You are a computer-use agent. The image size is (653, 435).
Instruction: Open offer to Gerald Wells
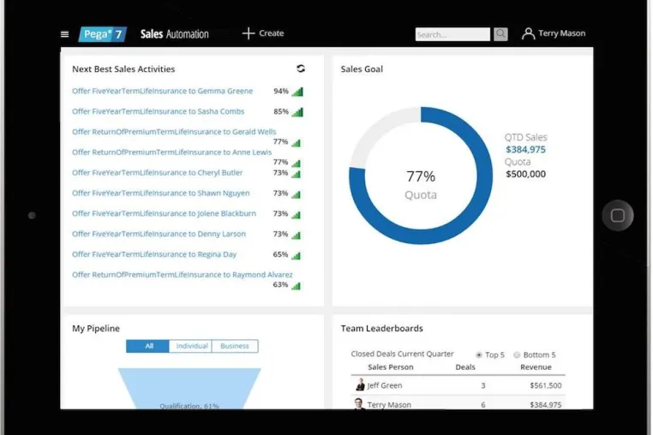coord(174,132)
